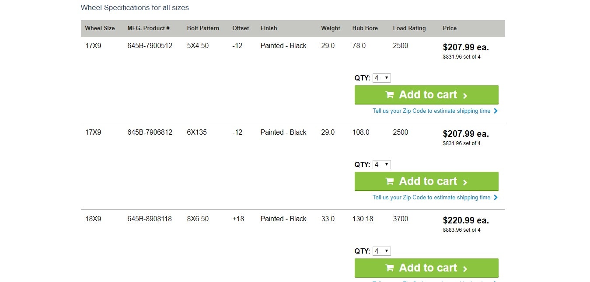This screenshot has height=282, width=590.
Task: Add the 8X6.50 bolt pattern wheel to cart
Action: click(x=426, y=268)
